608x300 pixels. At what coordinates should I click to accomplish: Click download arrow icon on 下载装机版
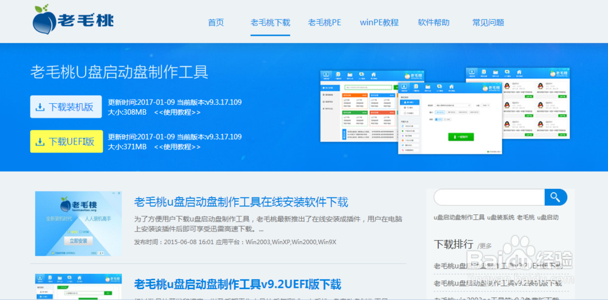click(40, 107)
